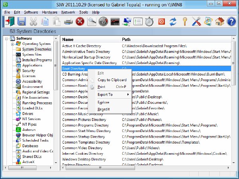Choose Print in the context menu
This screenshot has width=239, height=179.
[110, 87]
